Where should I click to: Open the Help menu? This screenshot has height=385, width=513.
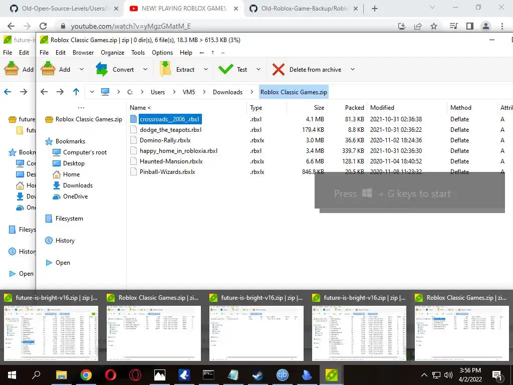click(x=186, y=52)
